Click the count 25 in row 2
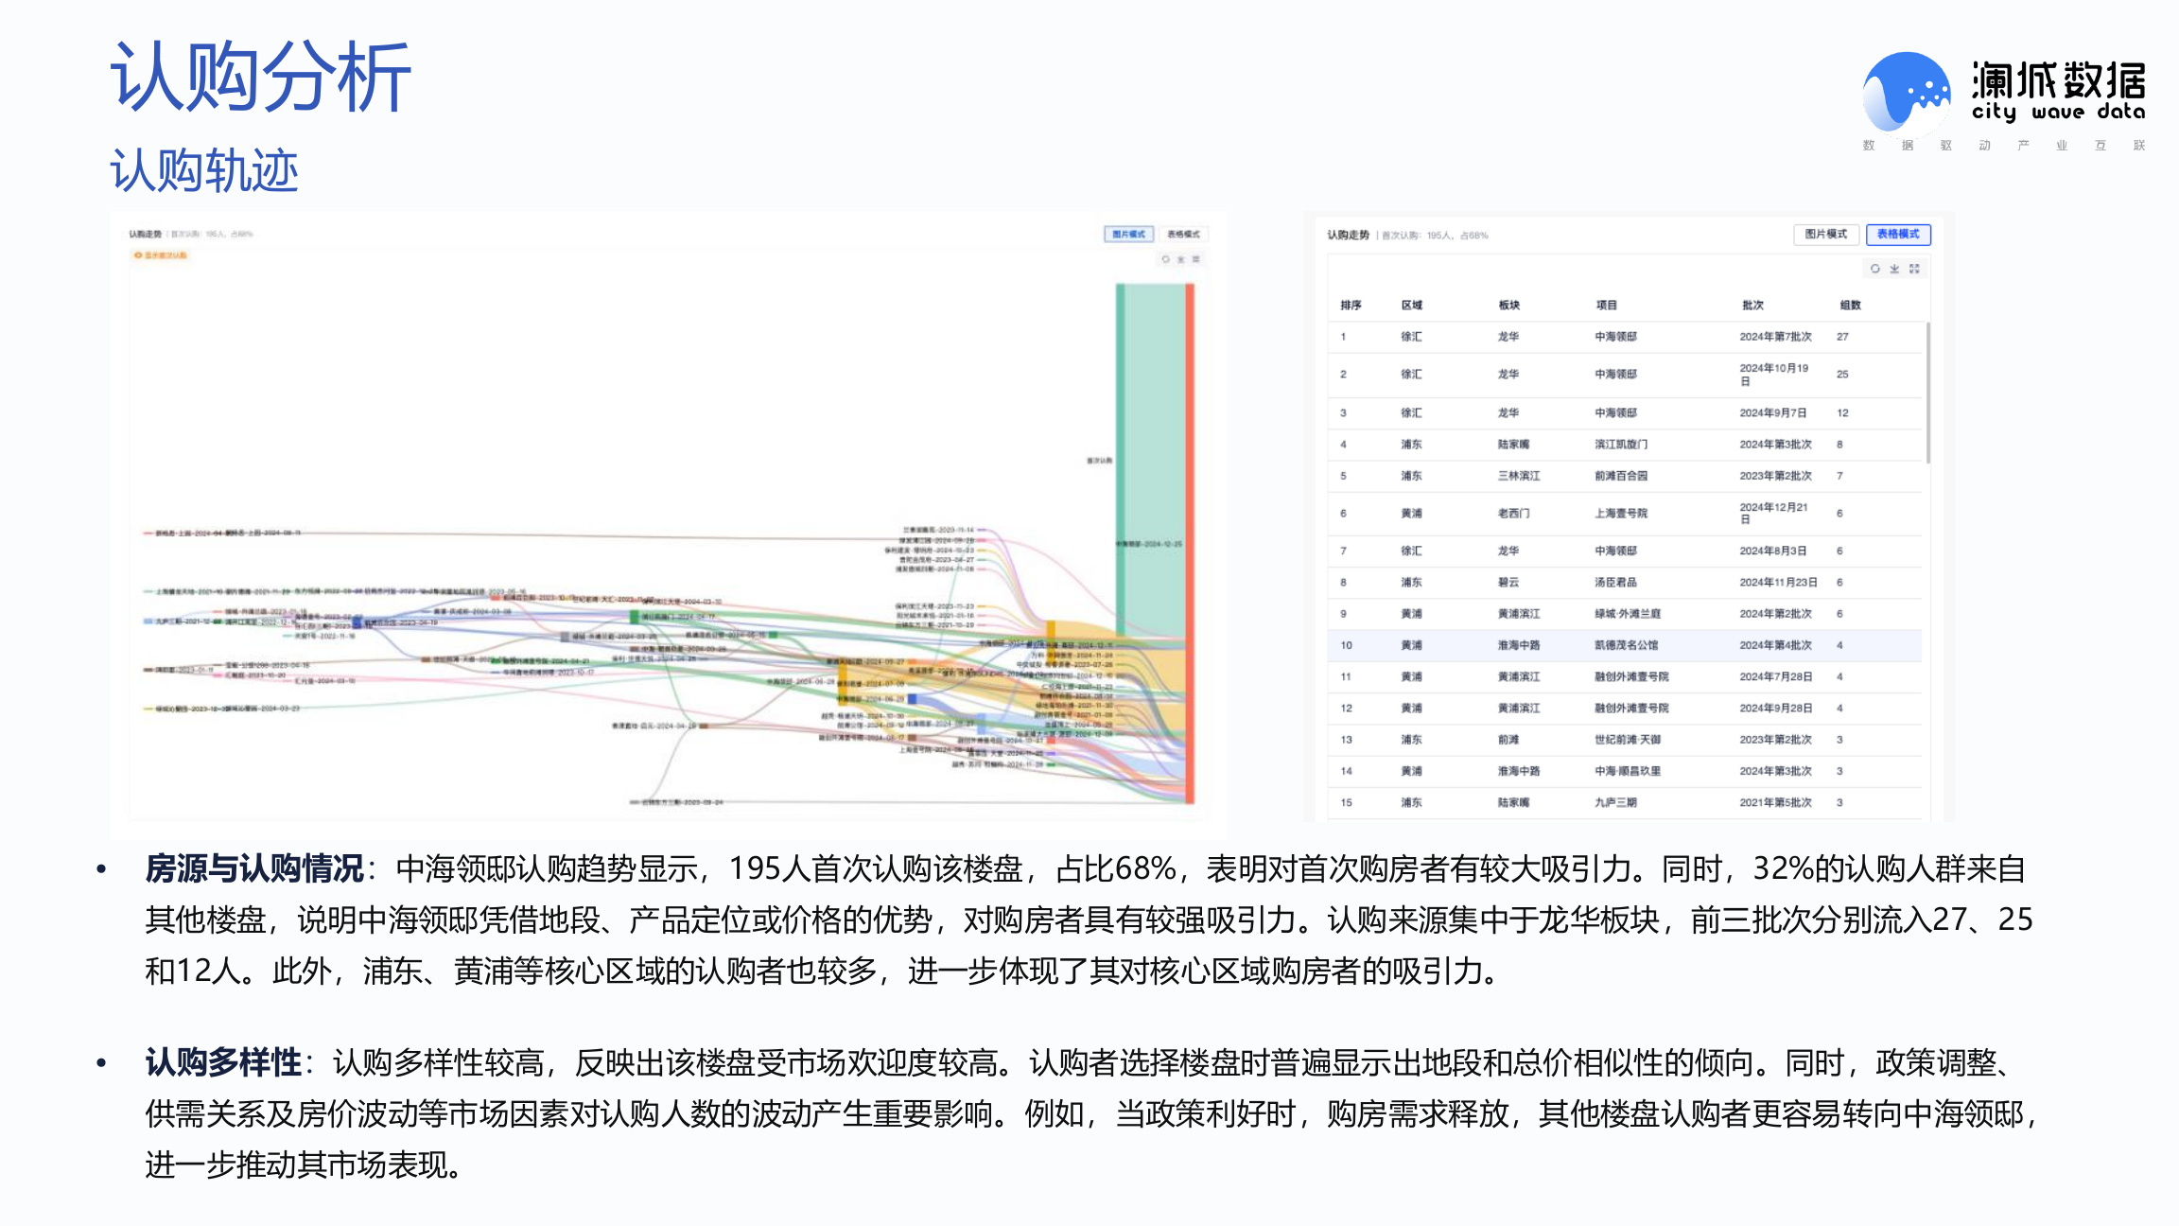 coord(1842,375)
